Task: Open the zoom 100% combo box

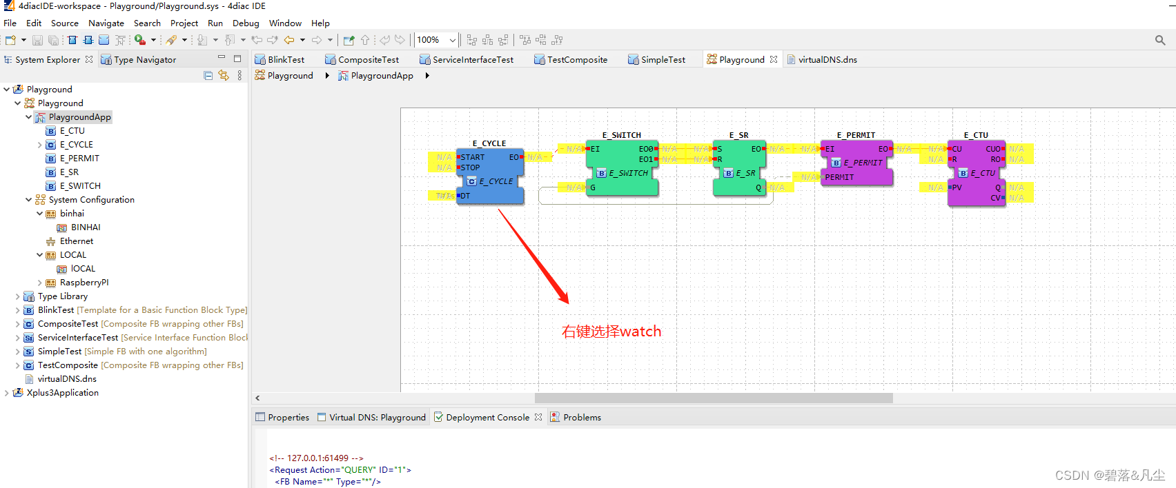Action: [435, 40]
